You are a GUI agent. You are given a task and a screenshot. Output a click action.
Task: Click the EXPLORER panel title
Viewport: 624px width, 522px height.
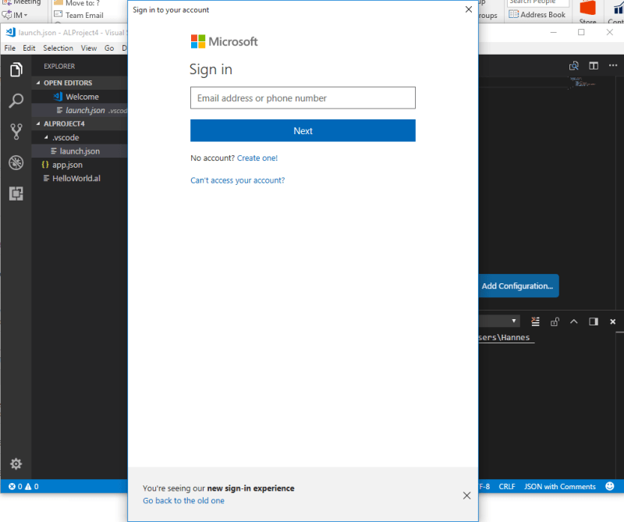coord(59,66)
